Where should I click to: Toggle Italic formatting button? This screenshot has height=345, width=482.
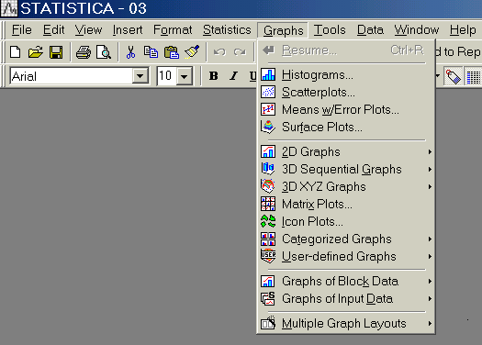pos(233,75)
